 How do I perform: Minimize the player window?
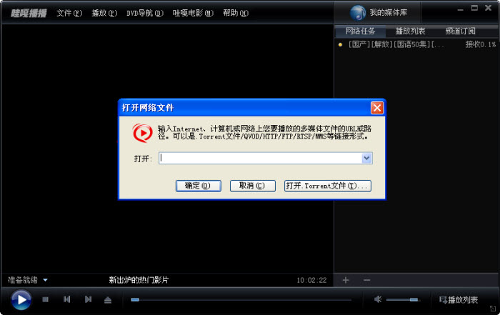tap(460, 9)
